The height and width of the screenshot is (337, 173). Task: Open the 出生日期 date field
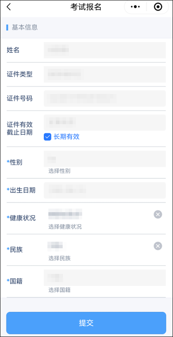(x=105, y=190)
